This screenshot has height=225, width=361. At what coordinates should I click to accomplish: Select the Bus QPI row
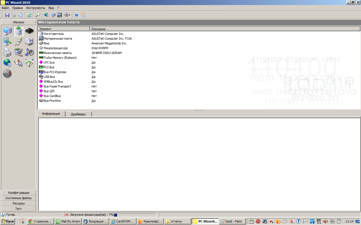tap(199, 91)
